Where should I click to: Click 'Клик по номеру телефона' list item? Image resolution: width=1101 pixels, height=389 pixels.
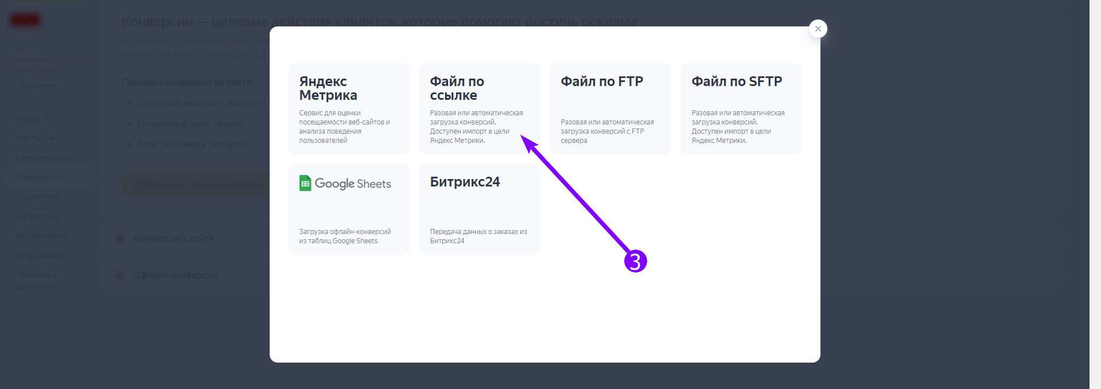point(193,145)
